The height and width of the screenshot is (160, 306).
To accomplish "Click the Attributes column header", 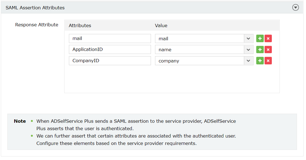I will coord(80,25).
